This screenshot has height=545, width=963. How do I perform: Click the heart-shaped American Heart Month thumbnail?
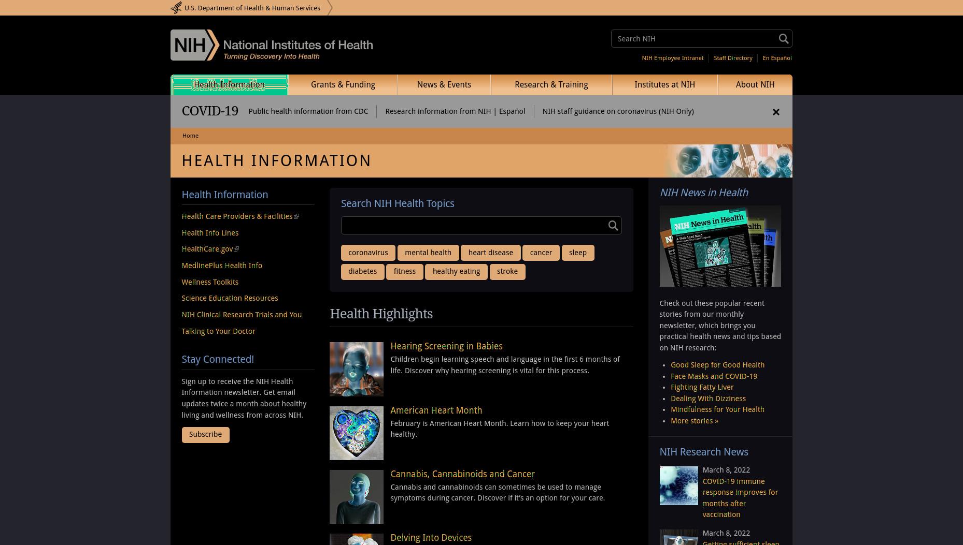click(357, 433)
